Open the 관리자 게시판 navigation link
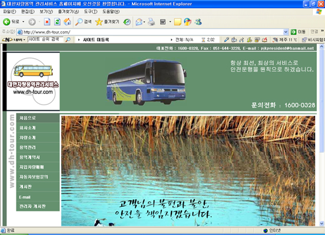Image resolution: width=325 pixels, height=235 pixels. click(38, 206)
